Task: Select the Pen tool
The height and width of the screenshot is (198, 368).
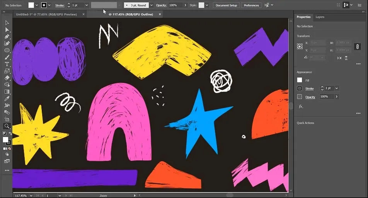Action: (7, 37)
